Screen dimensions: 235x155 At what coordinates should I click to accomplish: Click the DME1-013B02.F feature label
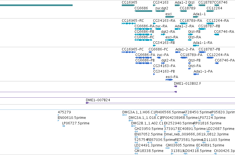click(x=187, y=84)
